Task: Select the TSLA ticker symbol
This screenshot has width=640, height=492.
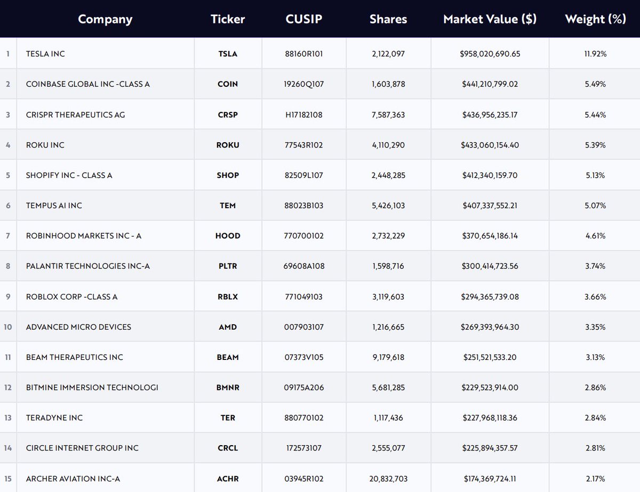Action: [228, 54]
